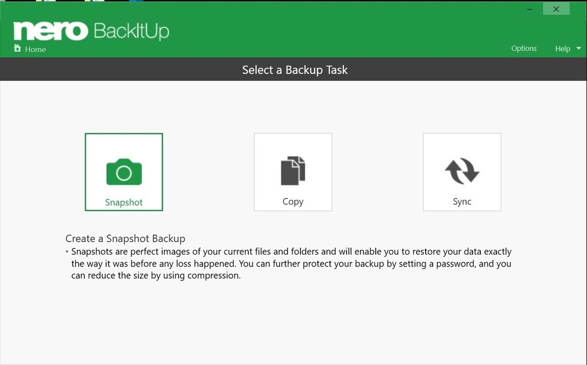Click the Snapshot description paragraph text
Image resolution: width=587 pixels, height=365 pixels.
pos(291,263)
